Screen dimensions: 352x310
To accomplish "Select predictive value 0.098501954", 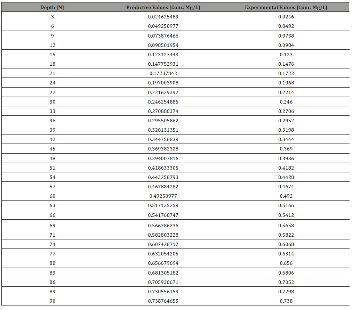I will 163,45.
